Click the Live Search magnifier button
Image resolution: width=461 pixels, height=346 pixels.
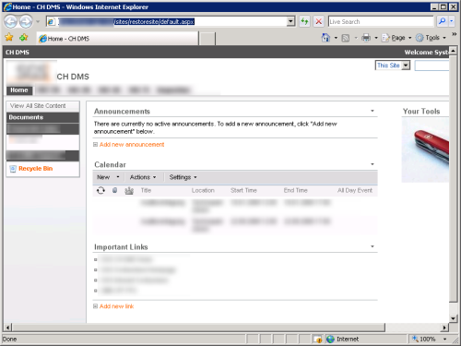tap(442, 21)
